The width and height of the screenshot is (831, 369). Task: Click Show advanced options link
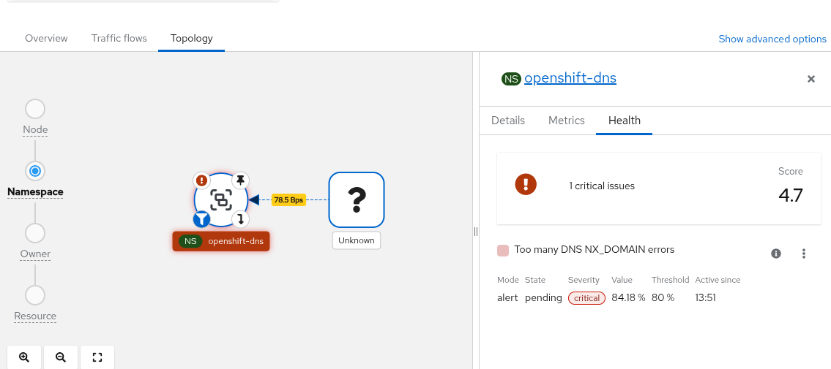(772, 39)
